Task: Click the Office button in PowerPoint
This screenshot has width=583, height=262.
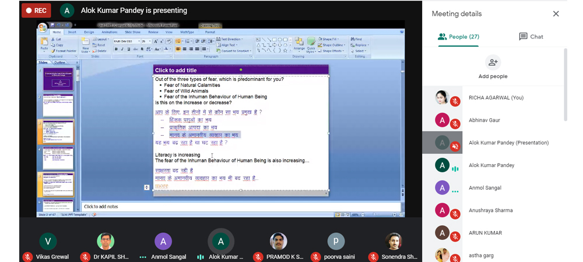Action: tap(43, 28)
